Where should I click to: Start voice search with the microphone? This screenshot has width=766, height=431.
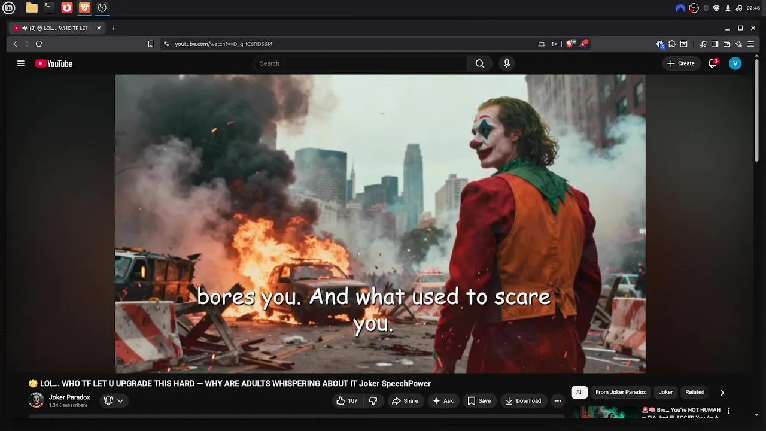507,63
